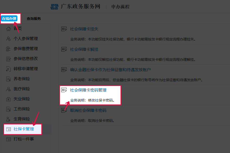Click the ID card icon beside 社会保障卡密码管理

pos(64,90)
